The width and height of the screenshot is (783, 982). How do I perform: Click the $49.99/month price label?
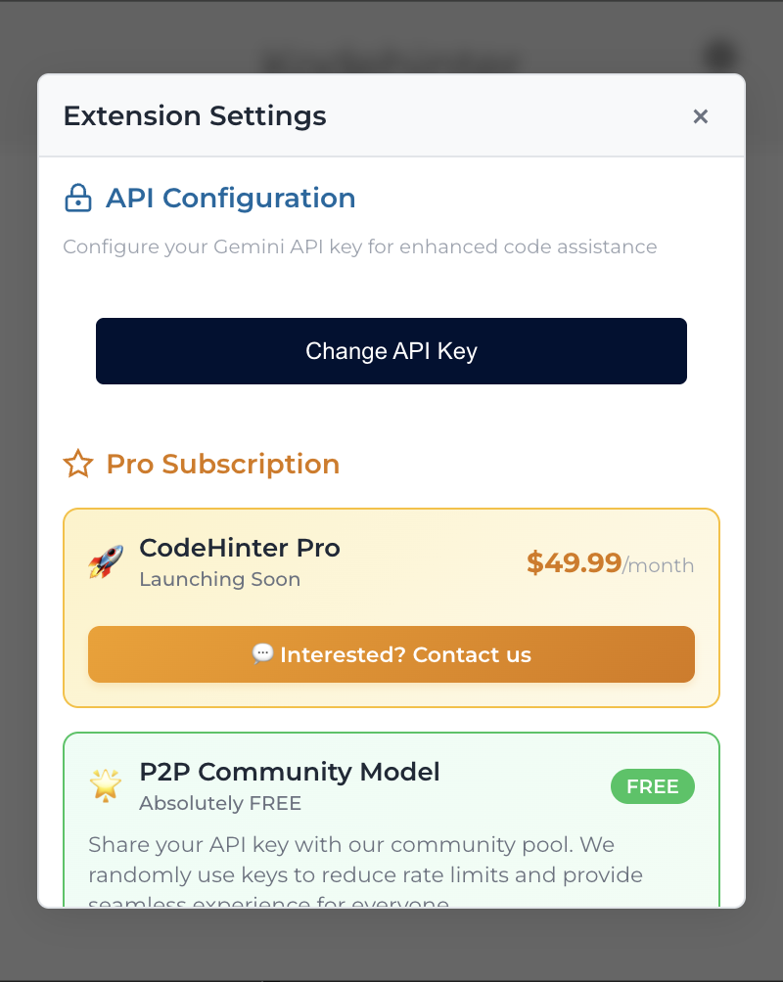610,563
